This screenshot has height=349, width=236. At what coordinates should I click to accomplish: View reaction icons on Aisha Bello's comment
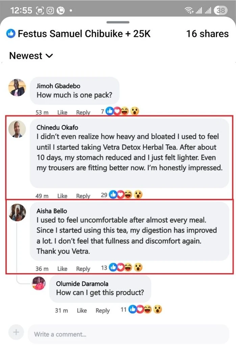pos(125,267)
